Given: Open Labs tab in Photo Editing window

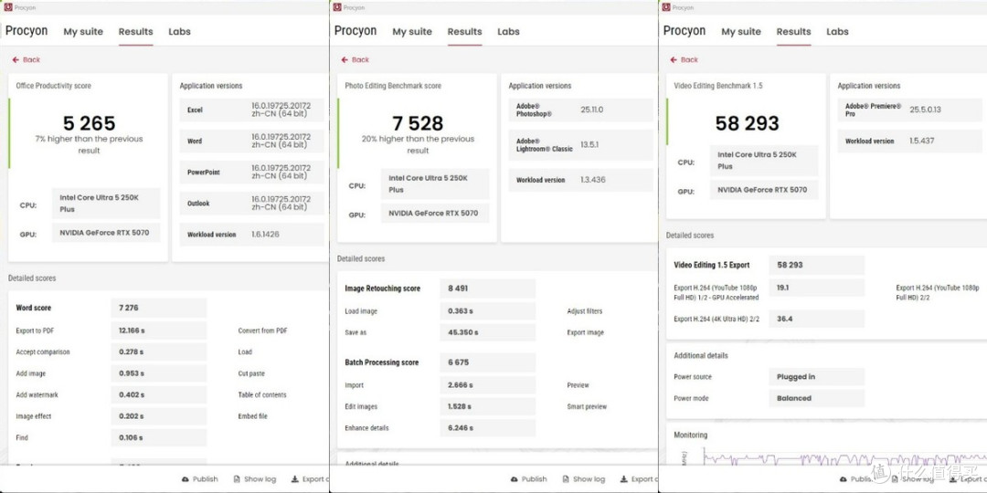Looking at the screenshot, I should point(508,31).
